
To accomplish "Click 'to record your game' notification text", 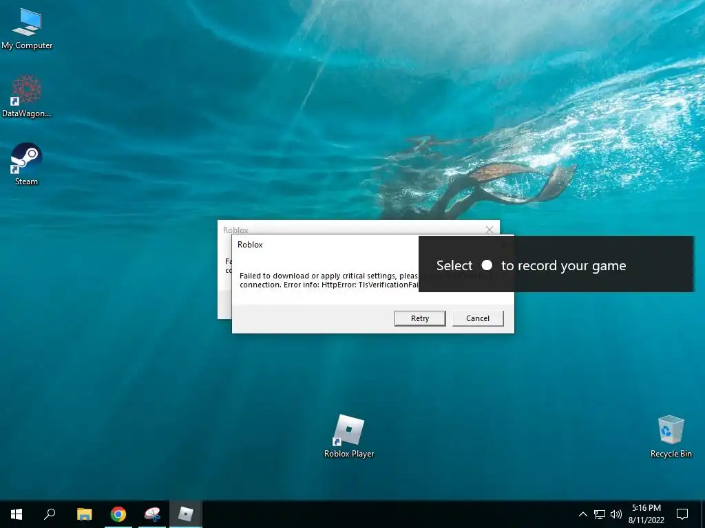I will (x=563, y=266).
